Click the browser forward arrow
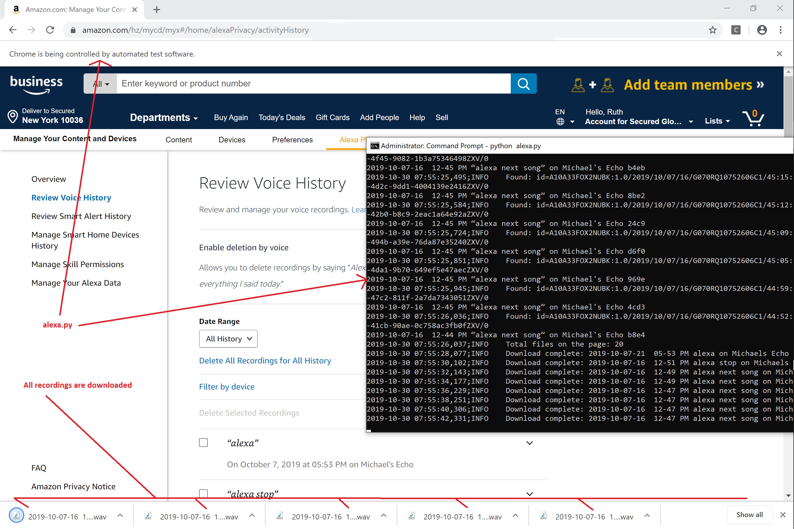 tap(31, 30)
